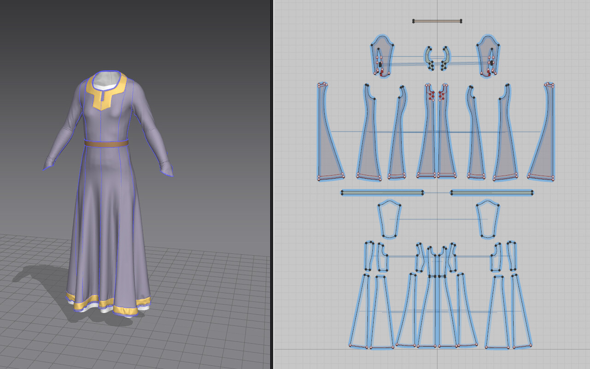Image resolution: width=590 pixels, height=369 pixels.
Task: Select second long dress panel from the left
Action: click(369, 143)
